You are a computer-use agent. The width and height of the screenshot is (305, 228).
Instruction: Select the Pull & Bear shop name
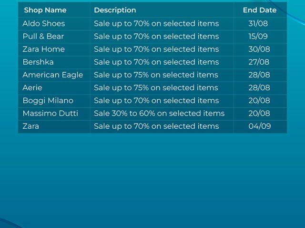(x=43, y=36)
